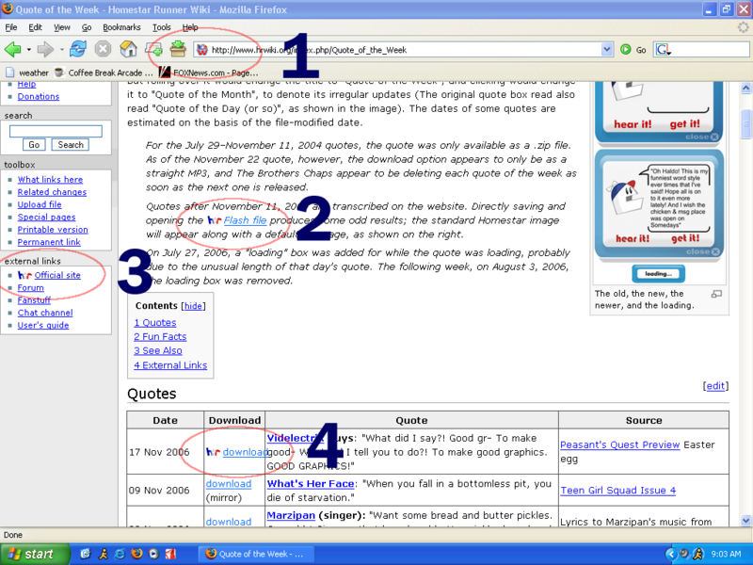Click the Go button beside the address bar
This screenshot has width=753, height=565.
tap(633, 50)
